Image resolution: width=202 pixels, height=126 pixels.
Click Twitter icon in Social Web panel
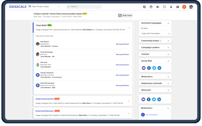pyautogui.click(x=154, y=68)
